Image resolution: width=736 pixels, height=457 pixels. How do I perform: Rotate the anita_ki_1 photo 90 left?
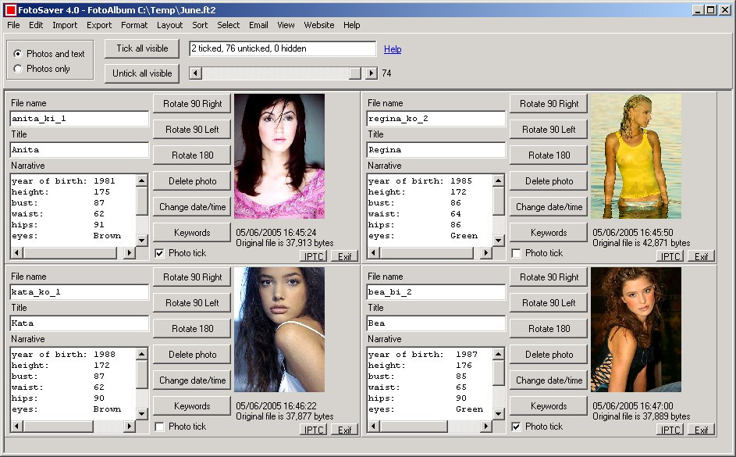coord(193,130)
